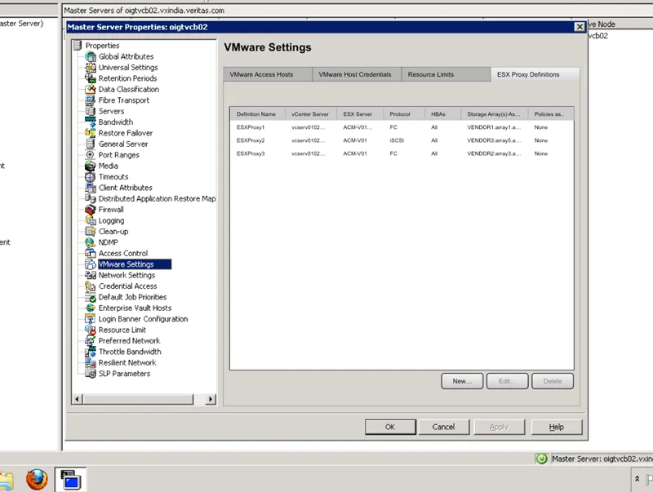Open the NetBackup console taskbar icon

(x=70, y=479)
